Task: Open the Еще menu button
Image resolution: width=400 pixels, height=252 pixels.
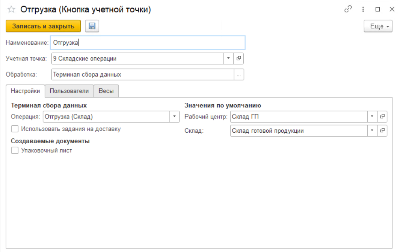Action: 378,26
